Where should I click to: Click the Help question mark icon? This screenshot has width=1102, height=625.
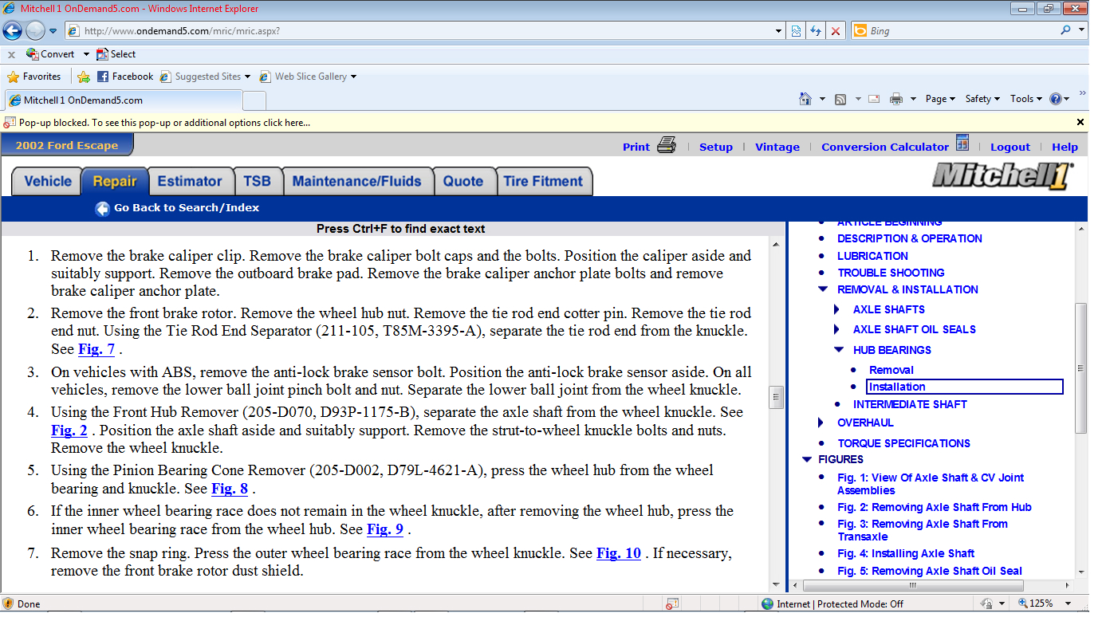[x=1056, y=99]
